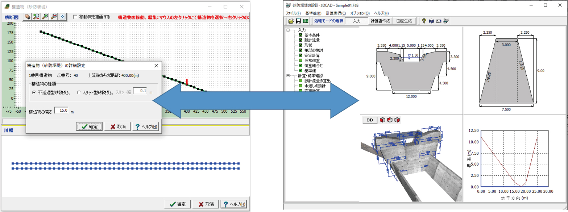Click the 3D button above the model view
Image resolution: width=568 pixels, height=212 pixels.
coord(370,120)
